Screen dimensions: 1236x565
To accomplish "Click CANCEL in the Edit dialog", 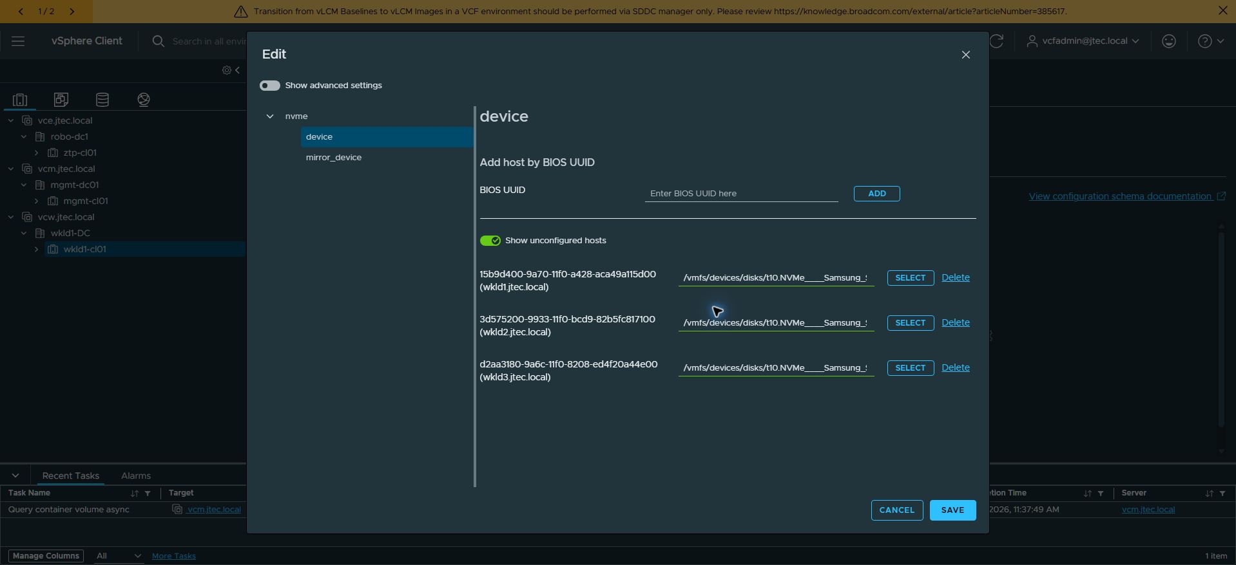I will point(896,510).
